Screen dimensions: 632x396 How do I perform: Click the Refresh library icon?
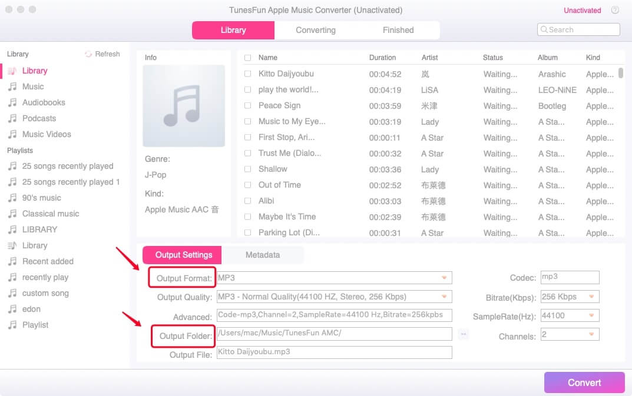(88, 54)
